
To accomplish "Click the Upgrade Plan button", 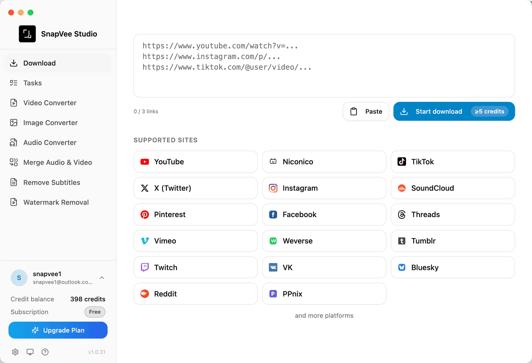I will click(x=58, y=330).
